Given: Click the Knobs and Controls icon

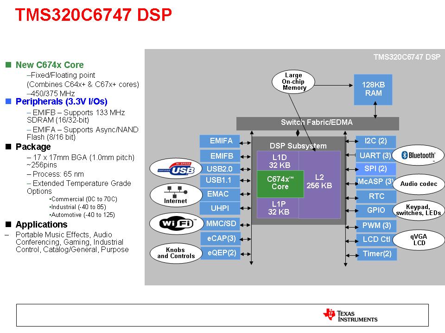Looking at the screenshot, I should click(x=176, y=253).
